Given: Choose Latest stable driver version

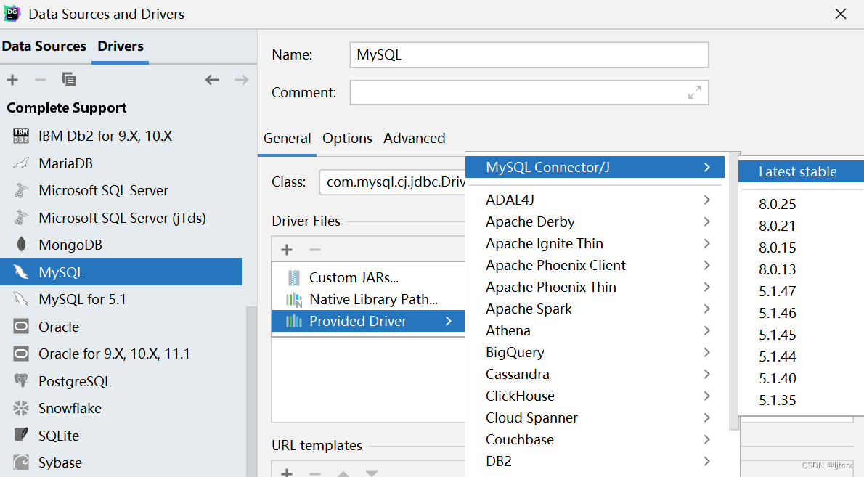Looking at the screenshot, I should (x=801, y=171).
